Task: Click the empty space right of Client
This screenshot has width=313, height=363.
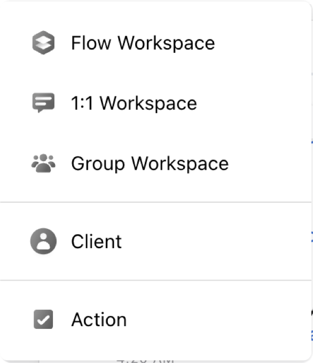Action: (215, 241)
